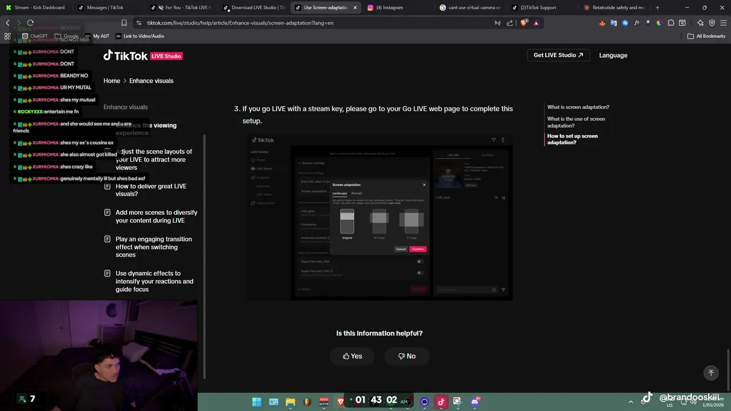Open the new tab plus button
This screenshot has height=411, width=731.
tap(657, 7)
